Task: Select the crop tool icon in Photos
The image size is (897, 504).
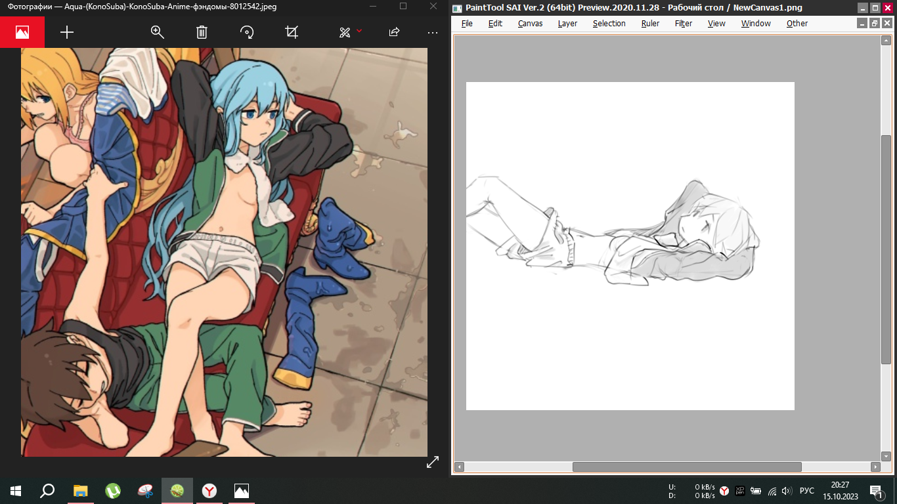Action: pyautogui.click(x=292, y=32)
